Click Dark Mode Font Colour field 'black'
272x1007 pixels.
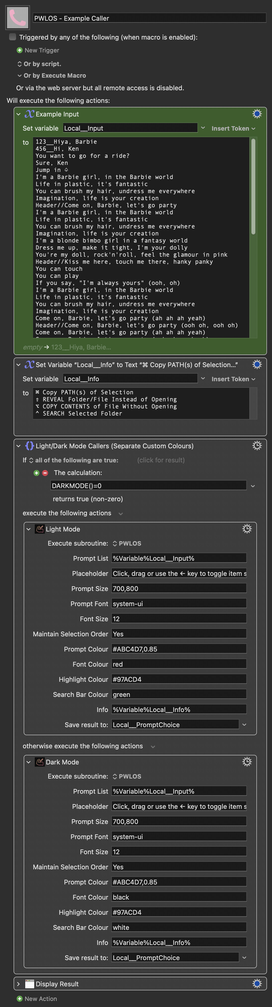[179, 897]
